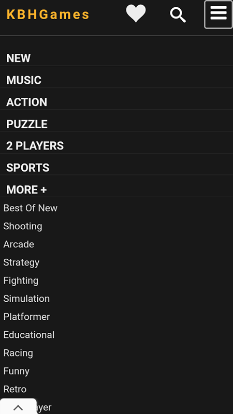Open favorites with the heart icon
This screenshot has height=414, width=233.
click(x=136, y=14)
